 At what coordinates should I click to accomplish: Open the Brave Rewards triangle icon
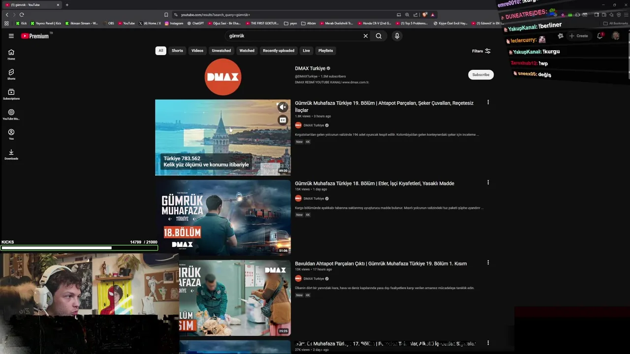[433, 15]
